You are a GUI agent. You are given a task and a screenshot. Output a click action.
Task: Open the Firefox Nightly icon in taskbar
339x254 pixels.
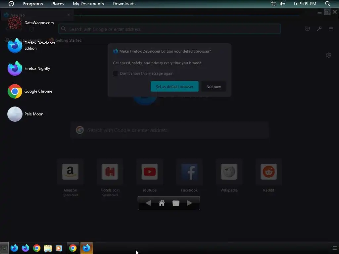[x=25, y=248]
